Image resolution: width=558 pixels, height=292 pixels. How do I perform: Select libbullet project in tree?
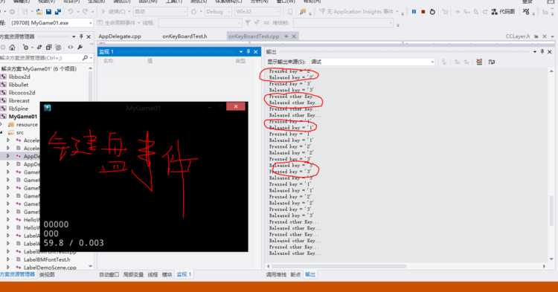pyautogui.click(x=19, y=85)
